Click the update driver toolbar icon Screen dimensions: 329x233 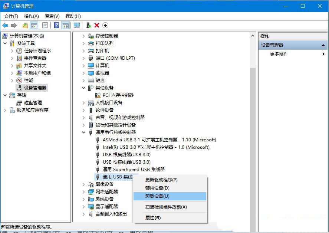89,25
